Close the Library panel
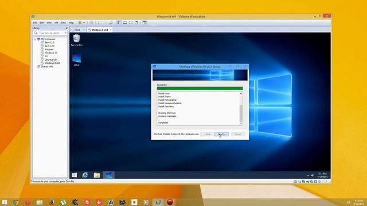The image size is (367, 206). [67, 28]
